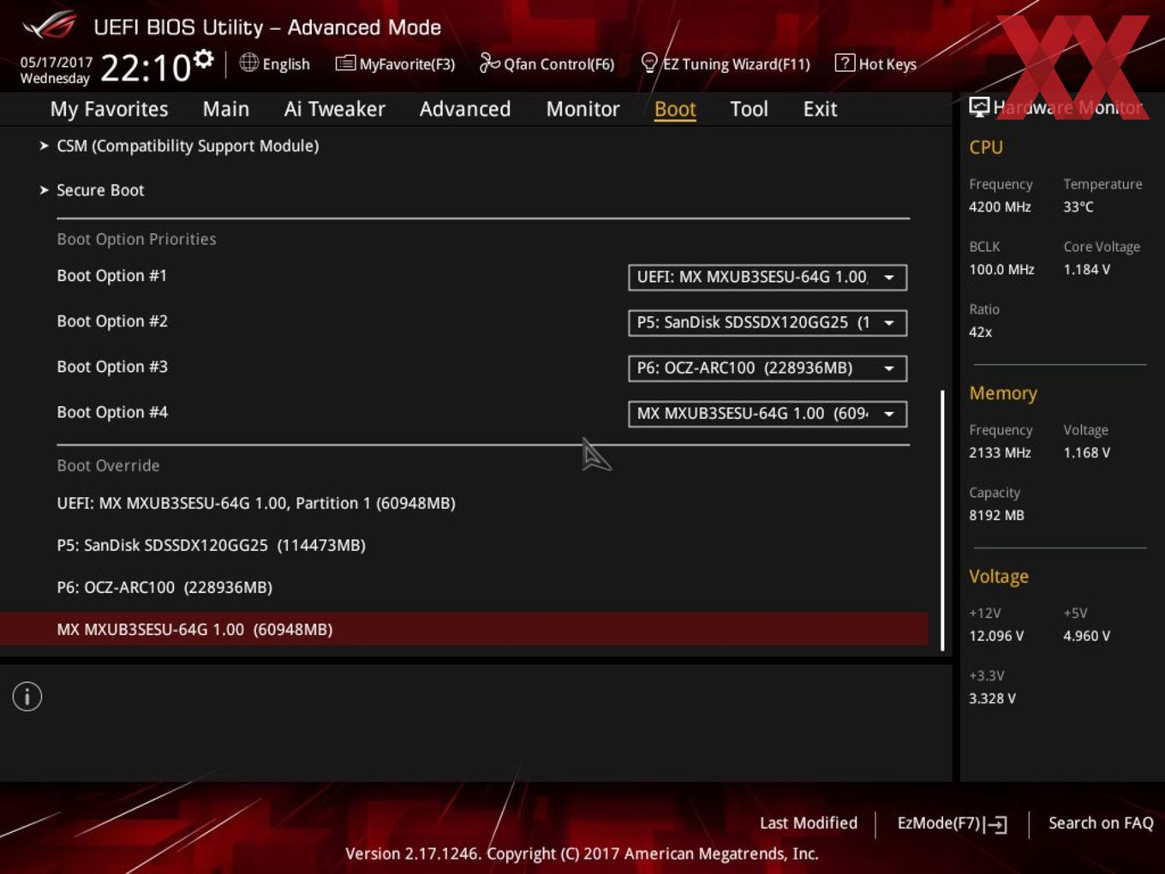
Task: Switch to the Monitor tab
Action: 582,109
